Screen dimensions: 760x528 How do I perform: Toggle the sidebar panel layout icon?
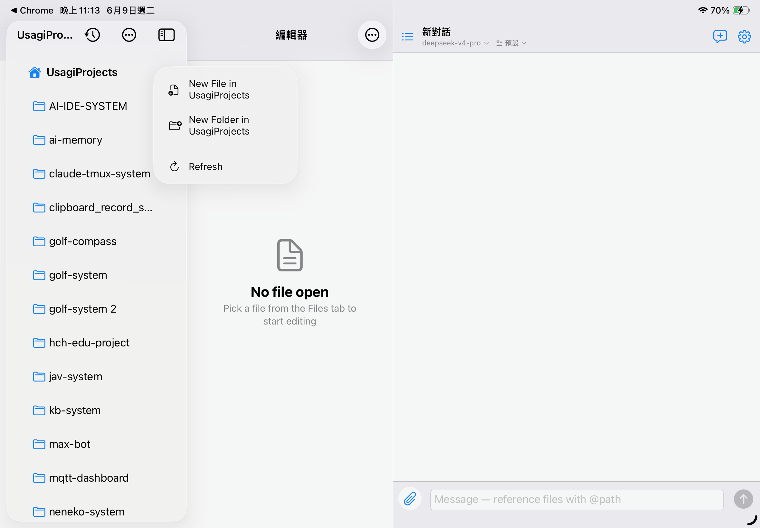166,35
